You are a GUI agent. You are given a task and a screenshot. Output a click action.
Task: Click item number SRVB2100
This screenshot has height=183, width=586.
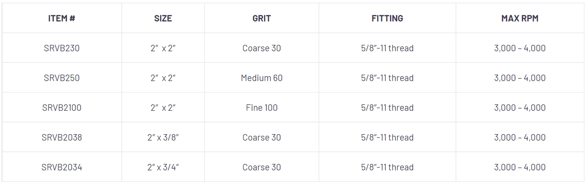coord(62,108)
